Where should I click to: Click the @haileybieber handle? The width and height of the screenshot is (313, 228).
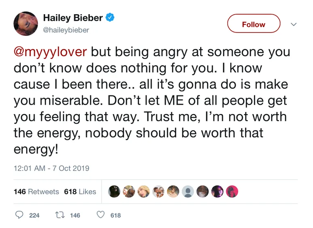(66, 30)
